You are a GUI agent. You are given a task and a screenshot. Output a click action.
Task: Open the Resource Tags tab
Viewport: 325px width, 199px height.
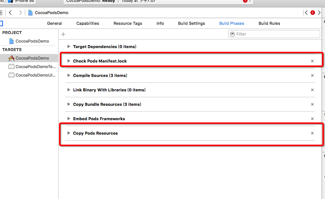click(x=128, y=23)
